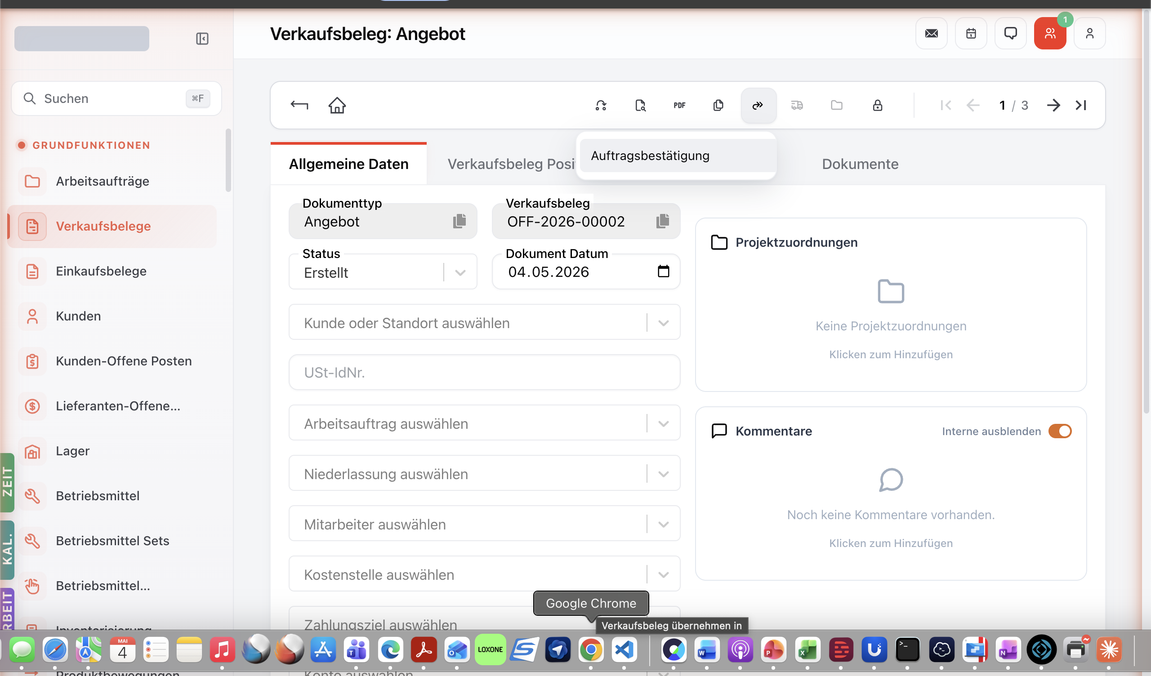Image resolution: width=1151 pixels, height=676 pixels.
Task: Open LOXONE app in the Dock
Action: pos(490,649)
